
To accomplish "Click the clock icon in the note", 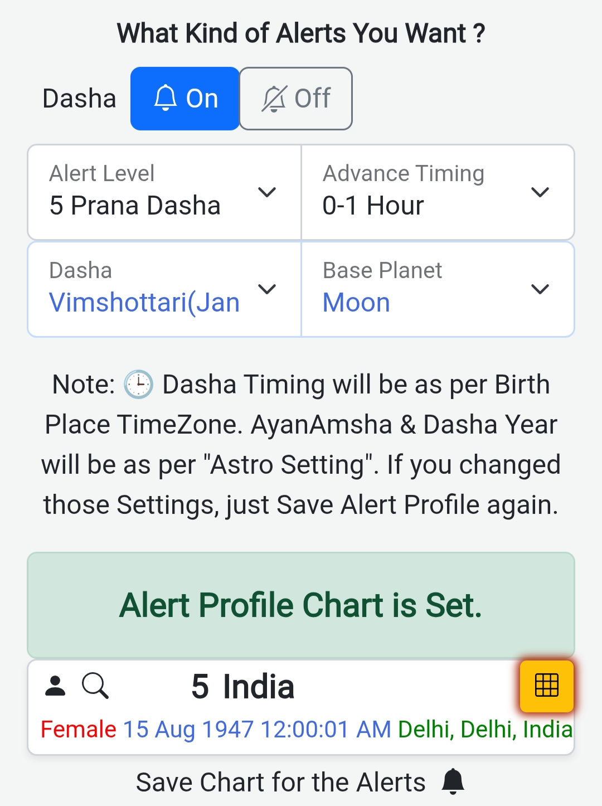I will (x=138, y=385).
